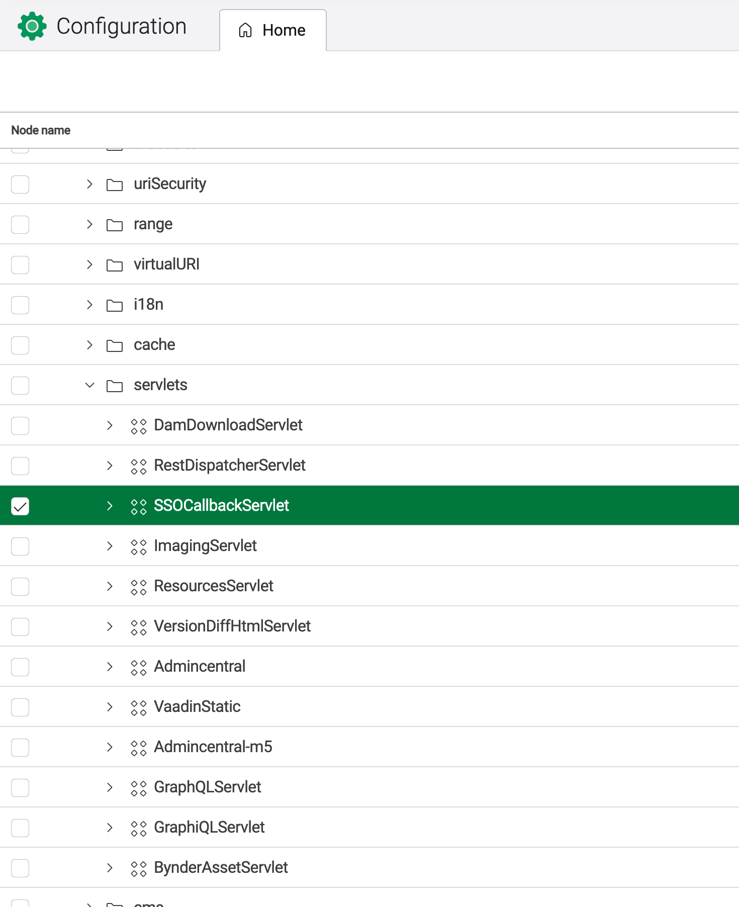Click the VersionDiffHtmlServlet node icon
This screenshot has height=907, width=739.
[x=139, y=627]
